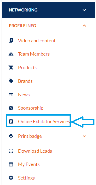96x185 pixels.
Task: Click the Video and content play icon
Action: click(11, 41)
